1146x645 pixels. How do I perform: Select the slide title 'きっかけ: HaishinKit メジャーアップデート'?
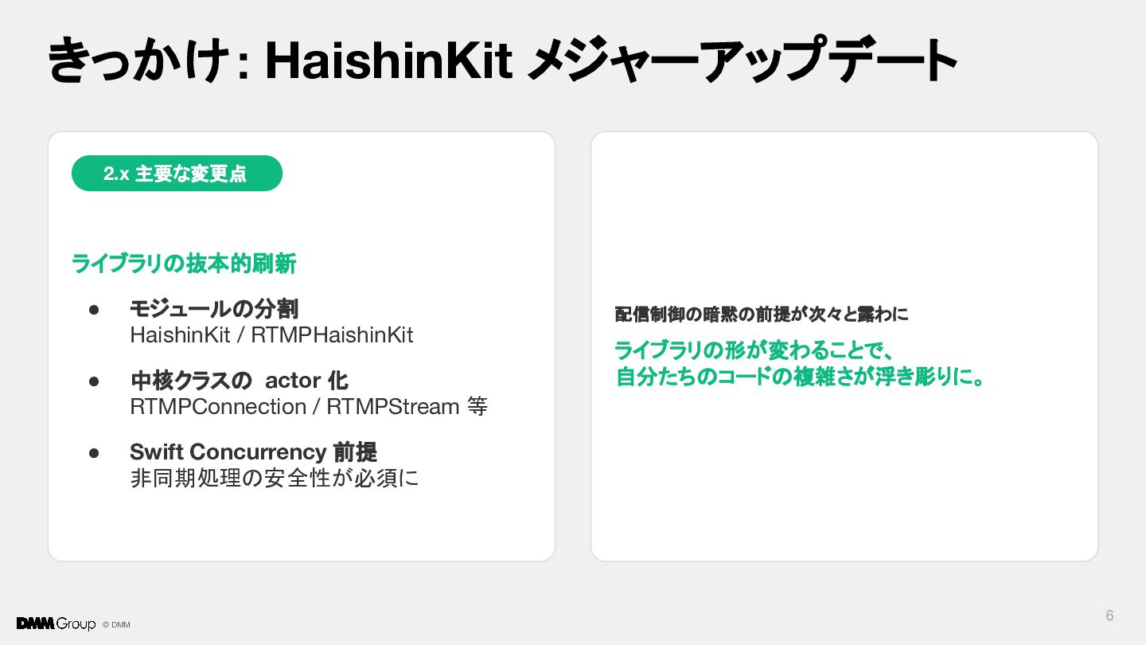click(502, 61)
